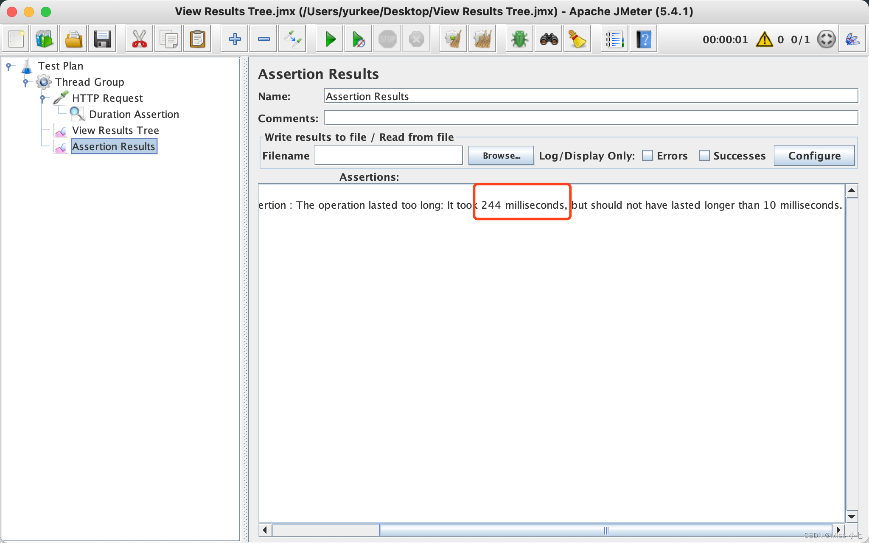Click the horizontal scrollbar right arrow
869x543 pixels.
(838, 530)
